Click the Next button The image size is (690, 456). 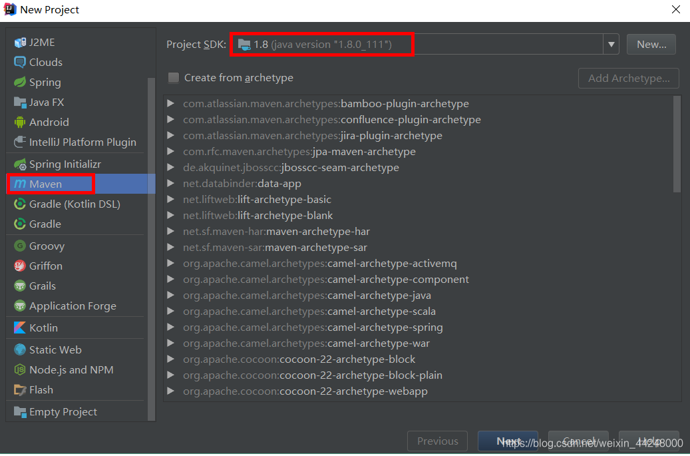point(508,441)
